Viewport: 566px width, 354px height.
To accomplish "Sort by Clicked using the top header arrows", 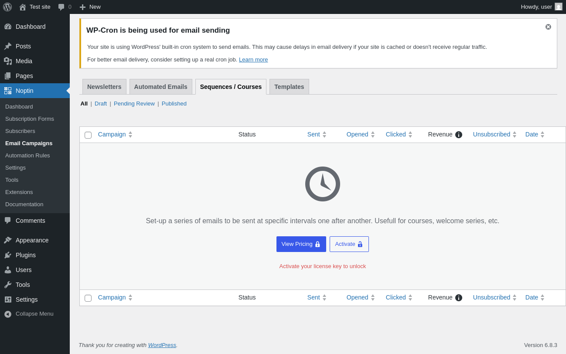I will [410, 135].
